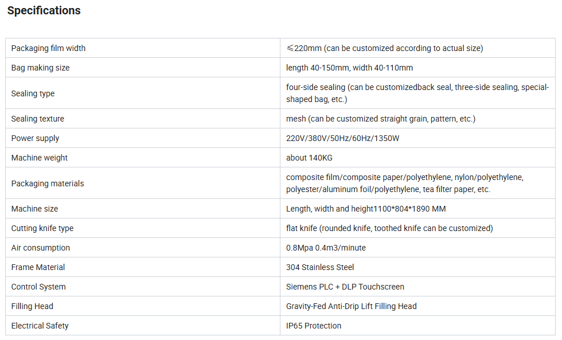Select the Packaging film width label
The width and height of the screenshot is (562, 340).
point(48,48)
